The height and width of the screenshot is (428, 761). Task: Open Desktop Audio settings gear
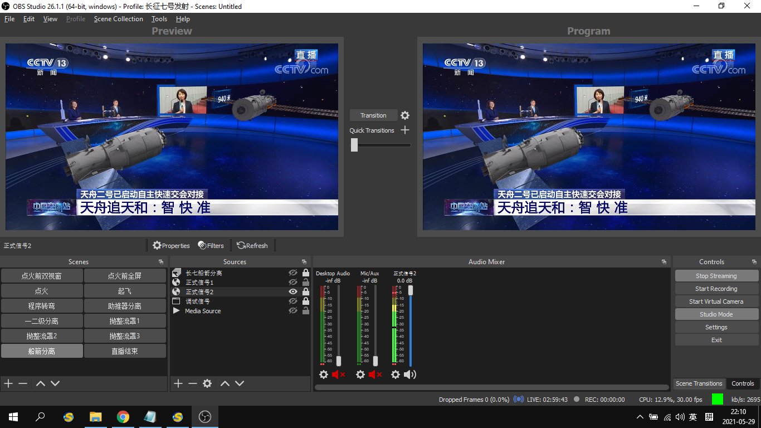[x=324, y=374]
